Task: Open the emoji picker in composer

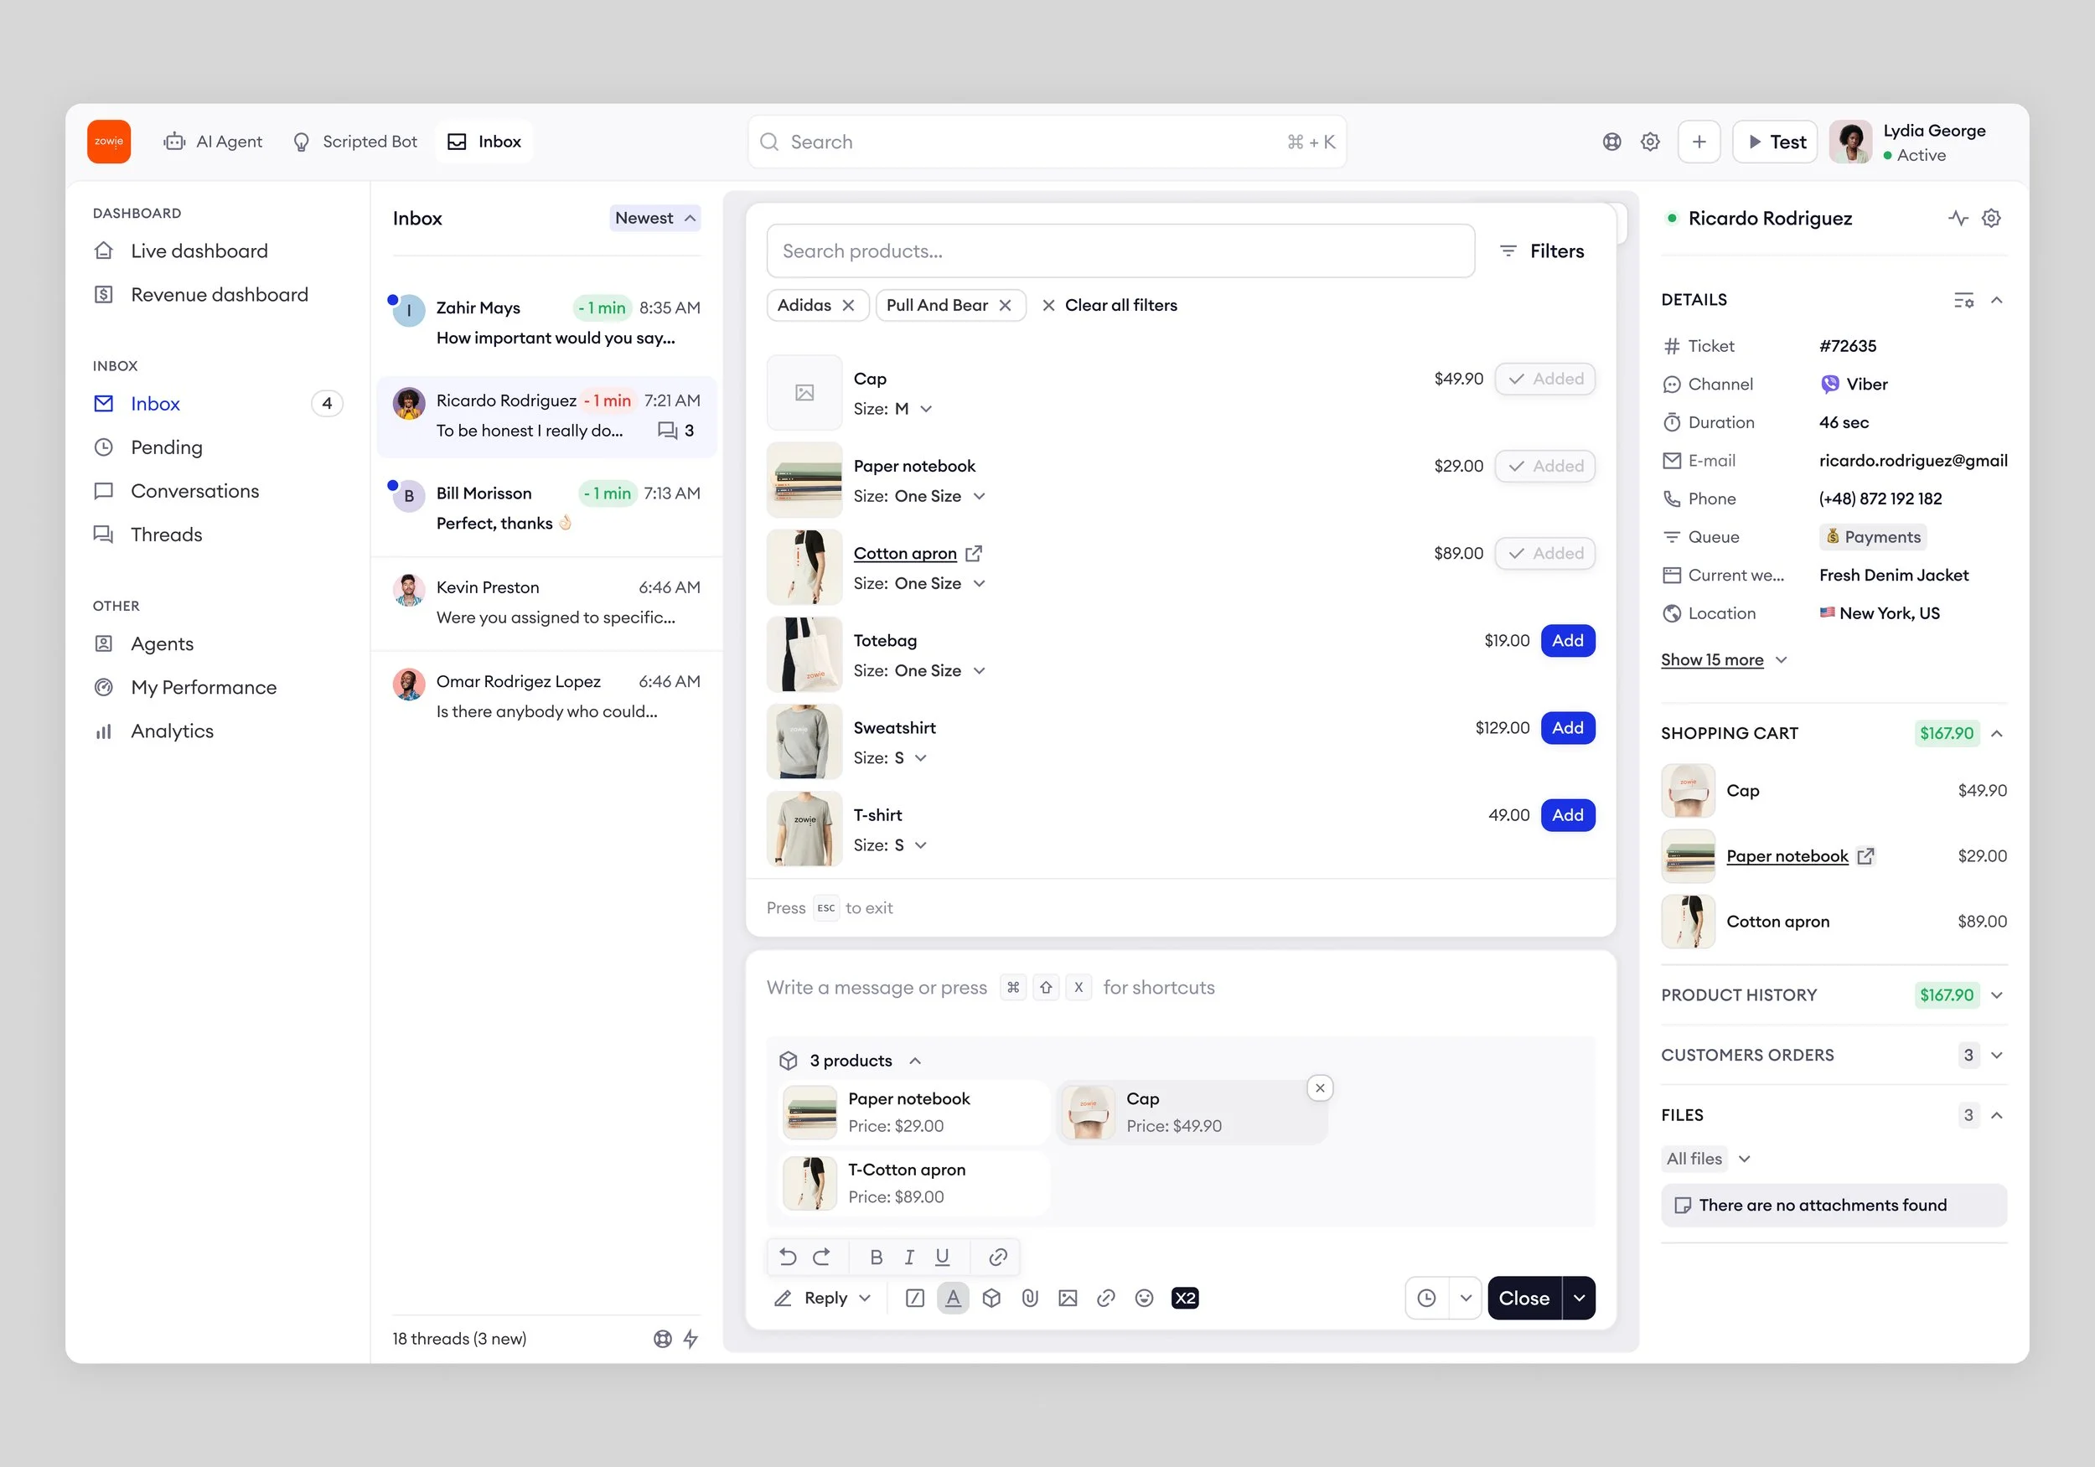Action: coord(1144,1299)
